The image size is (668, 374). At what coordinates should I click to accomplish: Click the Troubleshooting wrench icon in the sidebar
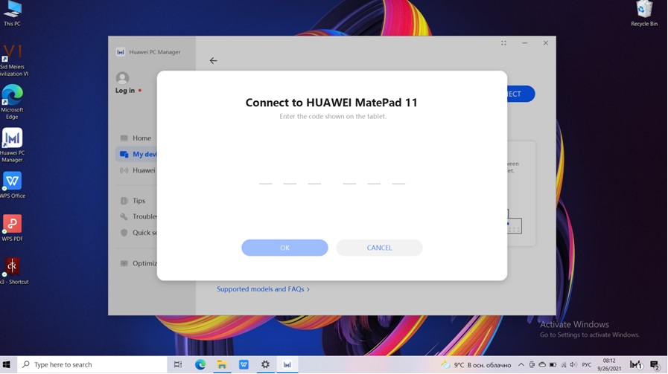(124, 217)
